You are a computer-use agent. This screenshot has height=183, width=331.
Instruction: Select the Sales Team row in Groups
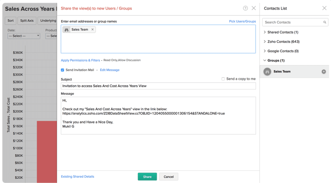pos(294,71)
